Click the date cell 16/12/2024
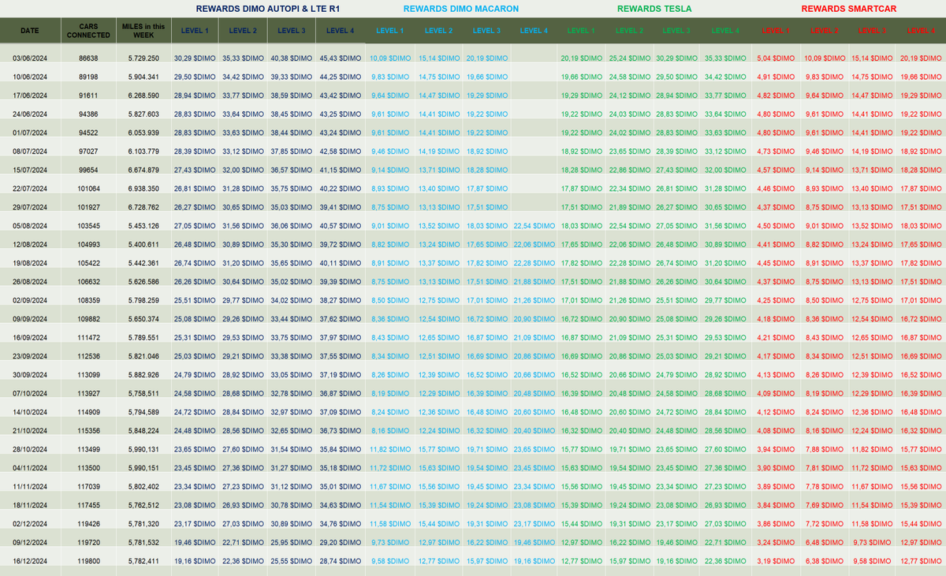Viewport: 946px width, 576px height. (29, 560)
